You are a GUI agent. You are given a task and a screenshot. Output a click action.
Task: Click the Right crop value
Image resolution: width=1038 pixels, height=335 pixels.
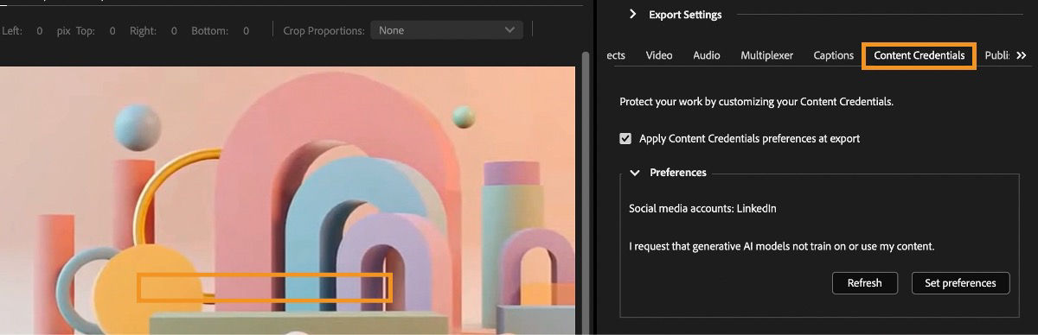coord(174,31)
